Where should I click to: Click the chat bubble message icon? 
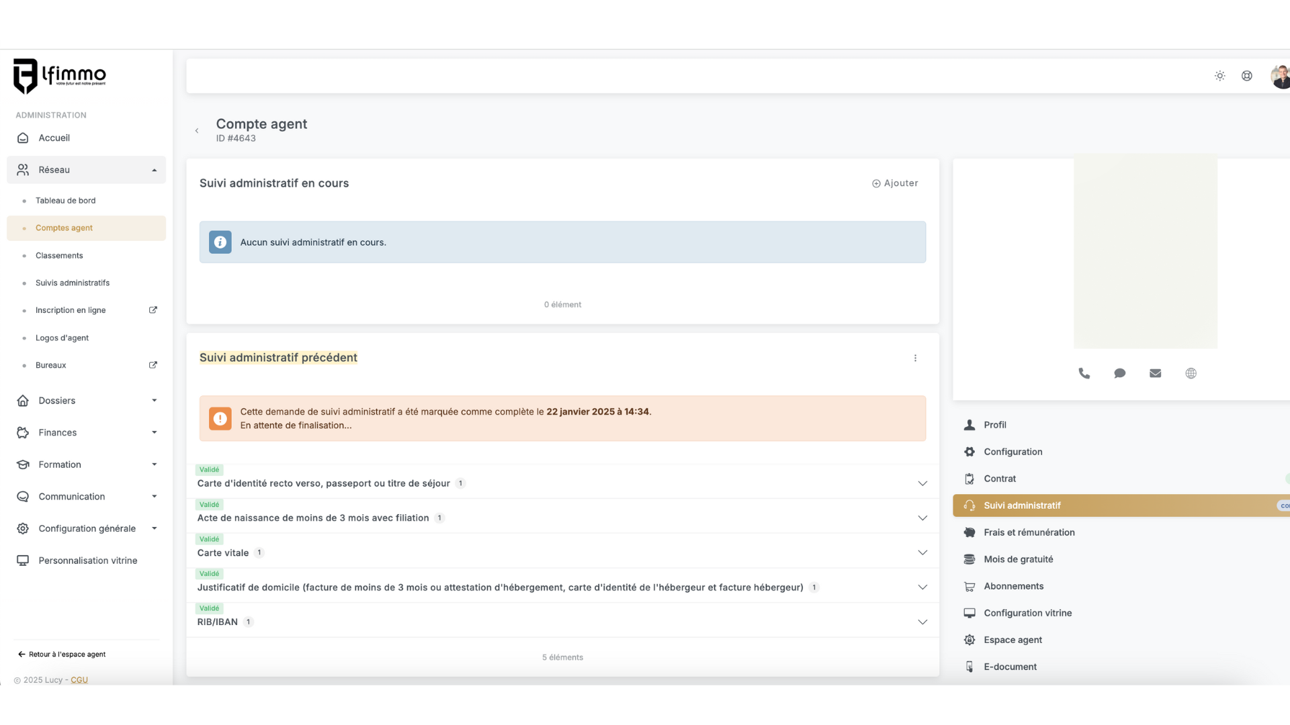click(1119, 373)
